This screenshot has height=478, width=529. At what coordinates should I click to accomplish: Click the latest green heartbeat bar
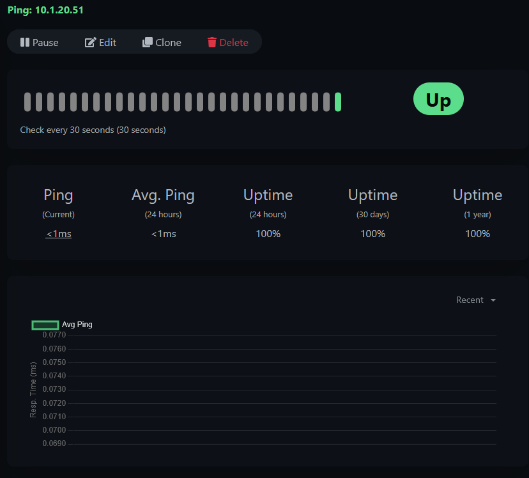point(337,101)
